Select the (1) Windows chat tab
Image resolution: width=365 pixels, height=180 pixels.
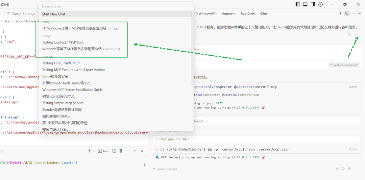(205, 14)
